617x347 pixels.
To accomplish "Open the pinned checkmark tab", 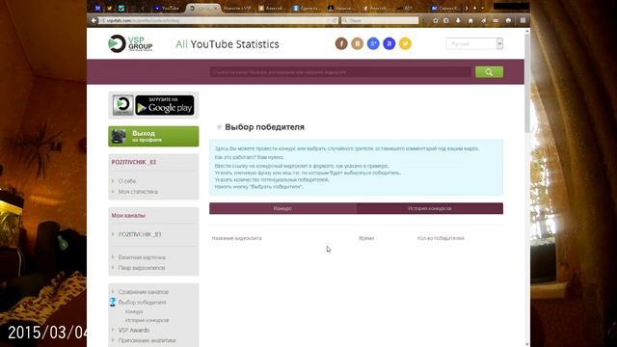I will pos(121,8).
